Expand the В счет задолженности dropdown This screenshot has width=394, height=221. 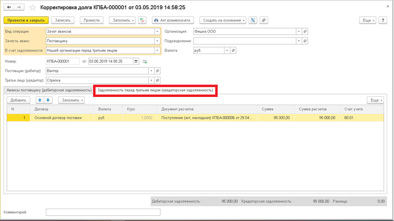(x=157, y=51)
